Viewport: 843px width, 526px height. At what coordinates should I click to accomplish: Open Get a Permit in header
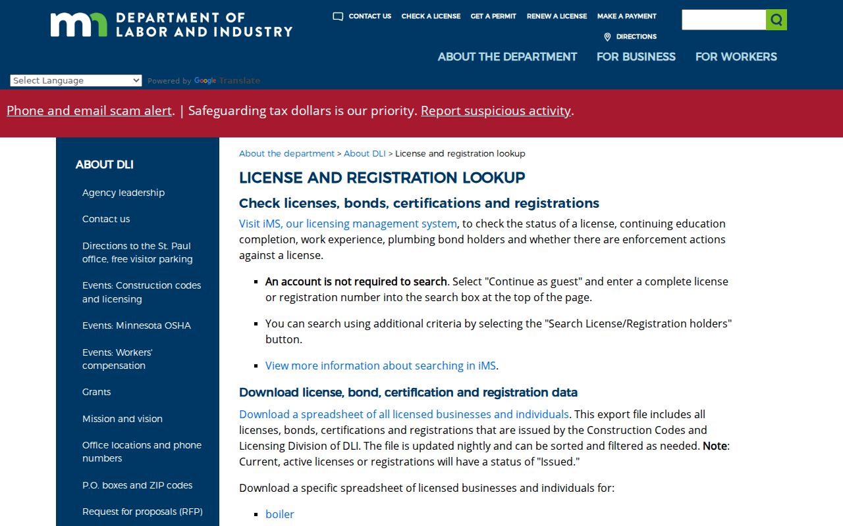[493, 16]
